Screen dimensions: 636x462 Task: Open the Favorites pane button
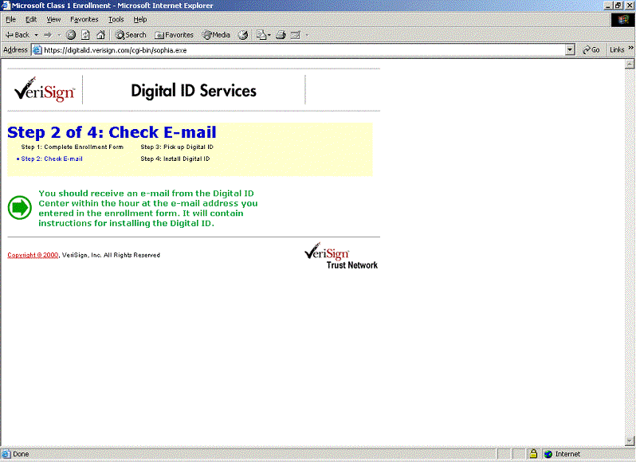[174, 35]
